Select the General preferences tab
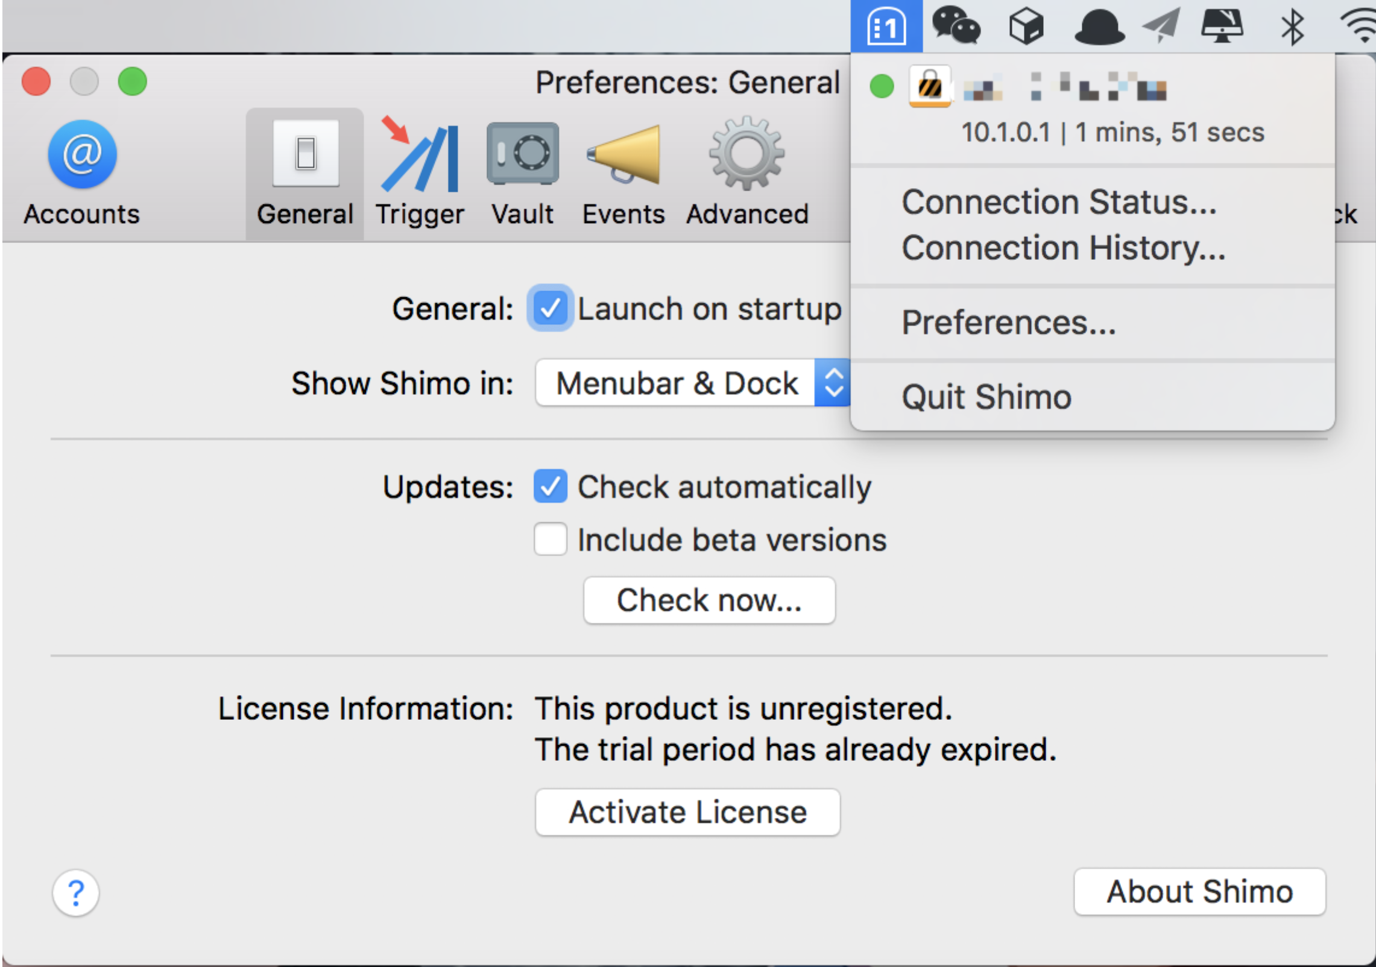This screenshot has width=1376, height=967. click(x=305, y=173)
